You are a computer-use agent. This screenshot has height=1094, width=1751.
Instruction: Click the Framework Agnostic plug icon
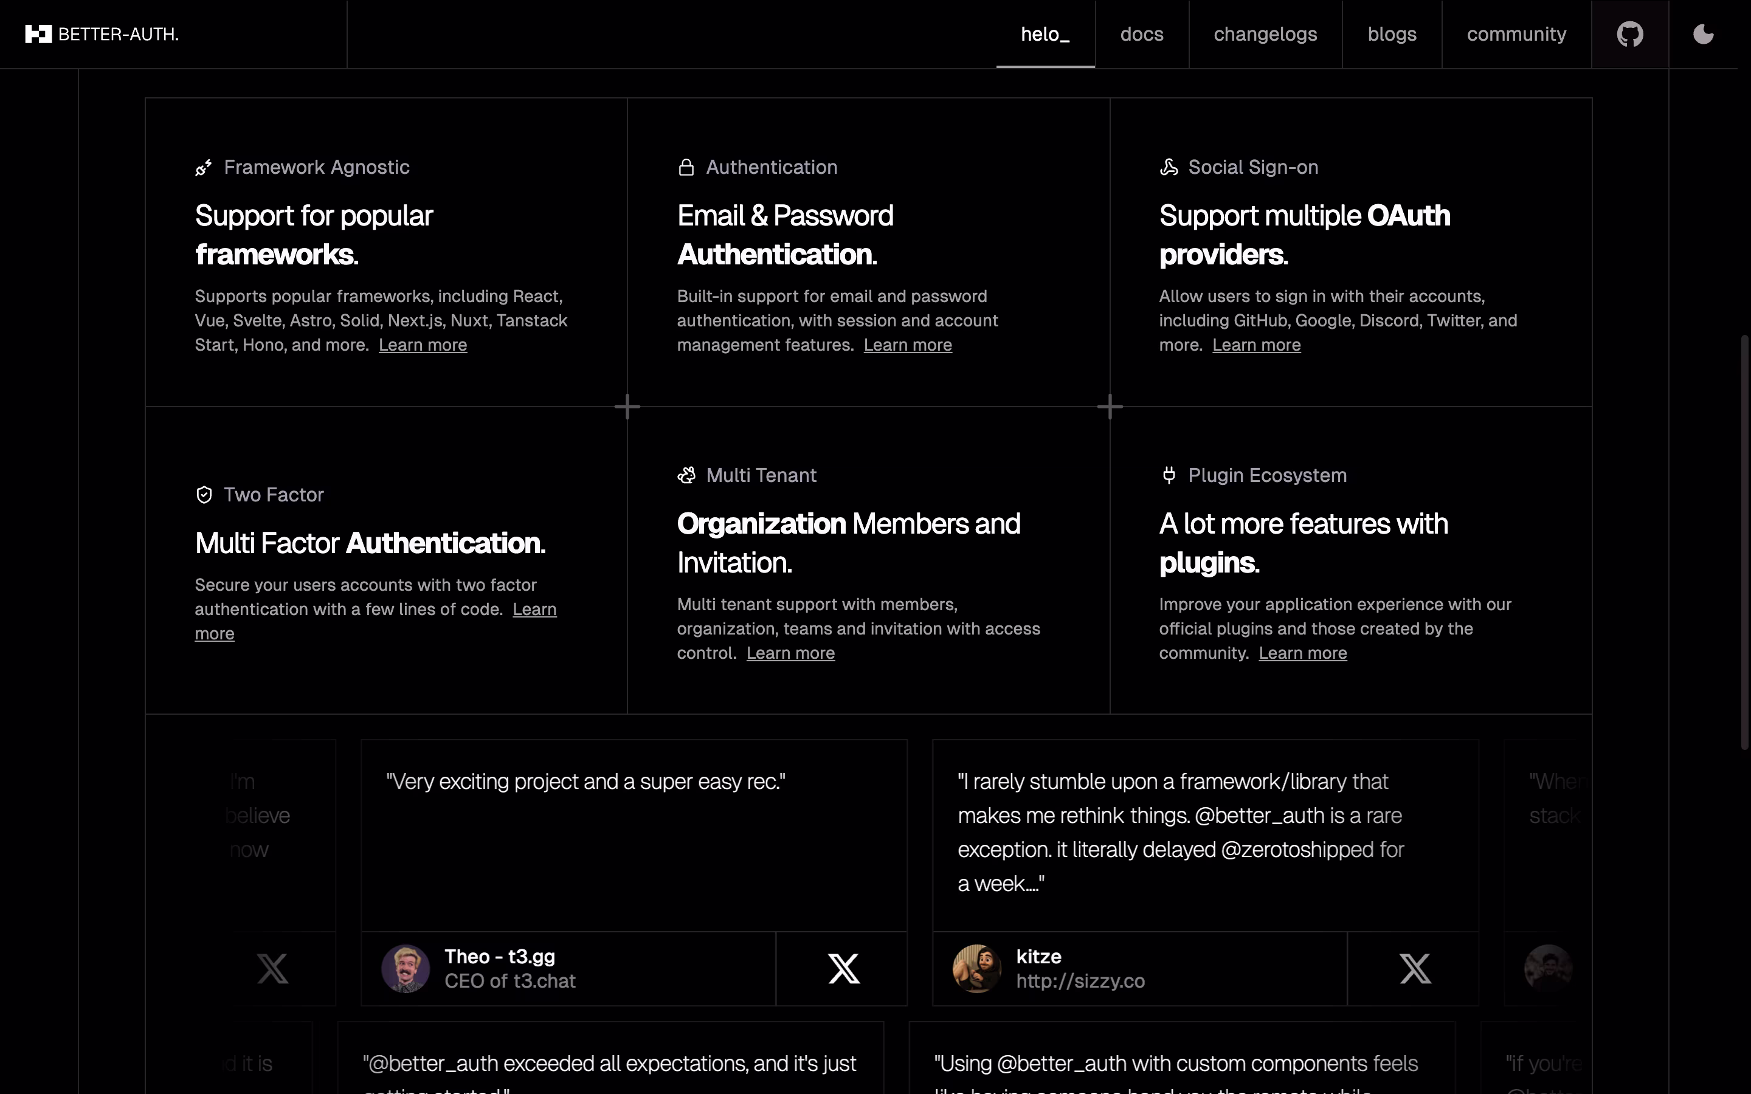coord(203,168)
